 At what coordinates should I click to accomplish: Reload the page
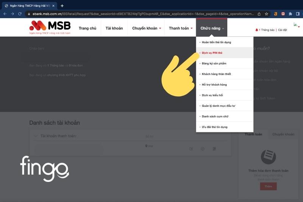pos(20,14)
